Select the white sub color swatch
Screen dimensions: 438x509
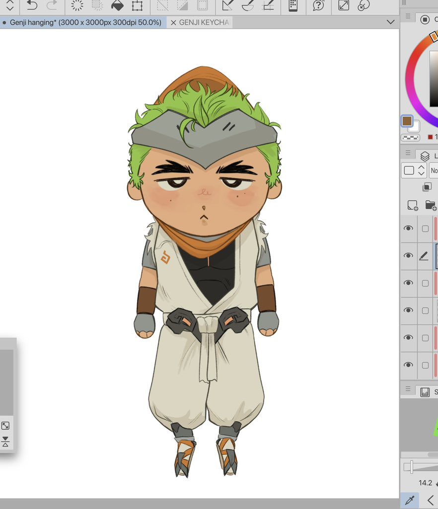click(x=416, y=127)
